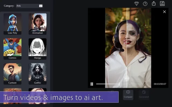The height and width of the screenshot is (107, 172).
Task: Apply the Cartoon art style
Action: pyautogui.click(x=12, y=74)
